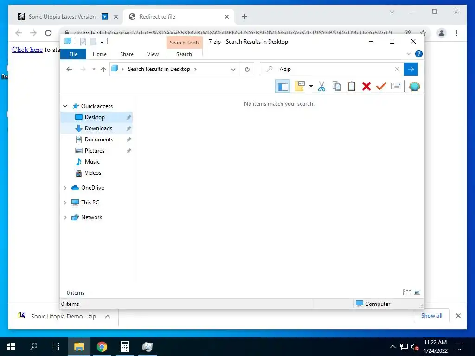Open the recent locations dropdown arrow
This screenshot has width=475, height=356.
[94, 69]
